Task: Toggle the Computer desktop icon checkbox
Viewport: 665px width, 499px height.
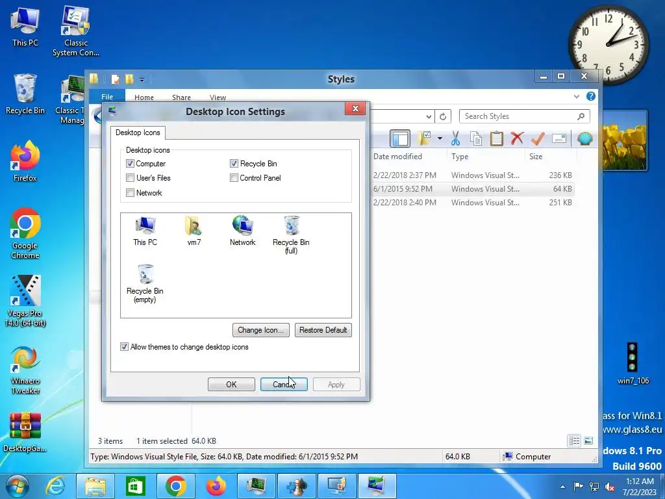Action: [130, 163]
